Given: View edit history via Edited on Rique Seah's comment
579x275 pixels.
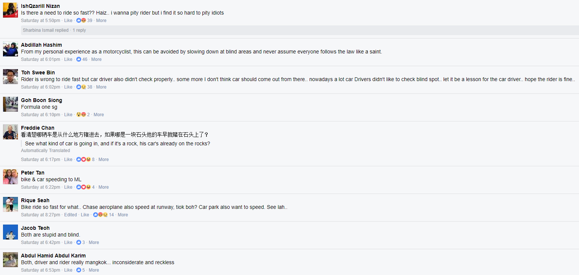Looking at the screenshot, I should 70,215.
